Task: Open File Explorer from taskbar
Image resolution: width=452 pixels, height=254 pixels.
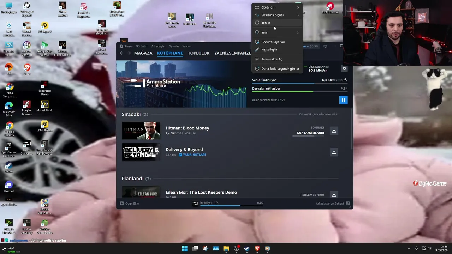Action: [226, 248]
